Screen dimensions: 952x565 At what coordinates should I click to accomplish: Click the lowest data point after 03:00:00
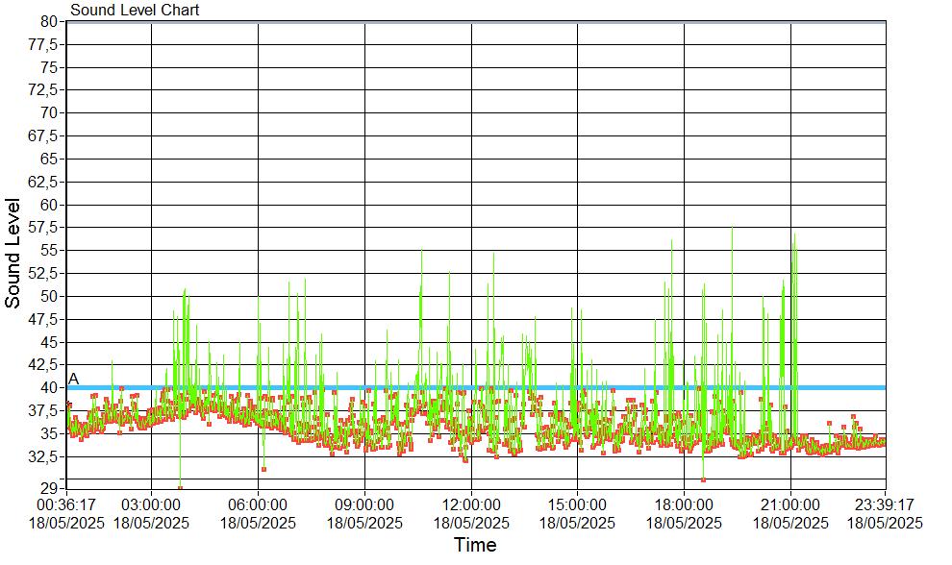(180, 488)
